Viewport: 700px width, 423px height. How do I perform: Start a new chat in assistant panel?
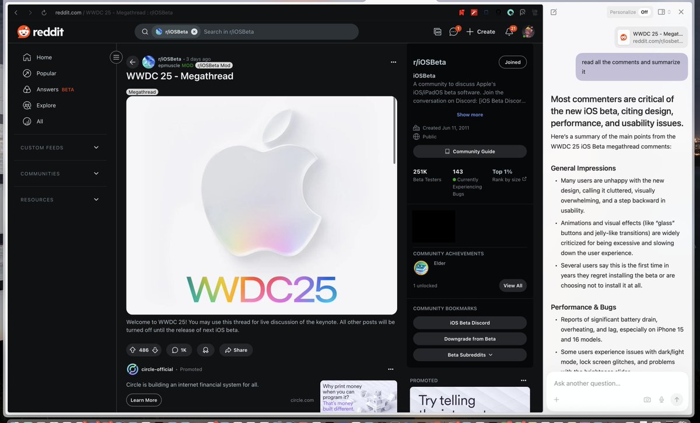click(x=554, y=12)
